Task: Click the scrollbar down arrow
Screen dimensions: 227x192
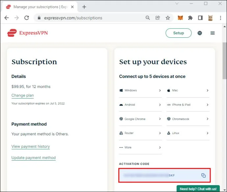Action: (x=225, y=190)
